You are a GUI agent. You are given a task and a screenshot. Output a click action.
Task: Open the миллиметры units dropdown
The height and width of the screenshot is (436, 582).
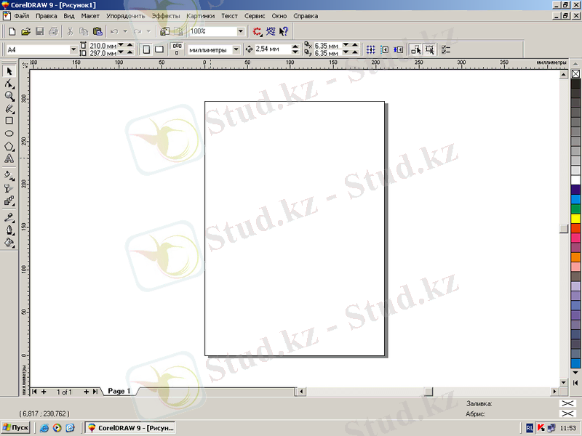(x=236, y=49)
